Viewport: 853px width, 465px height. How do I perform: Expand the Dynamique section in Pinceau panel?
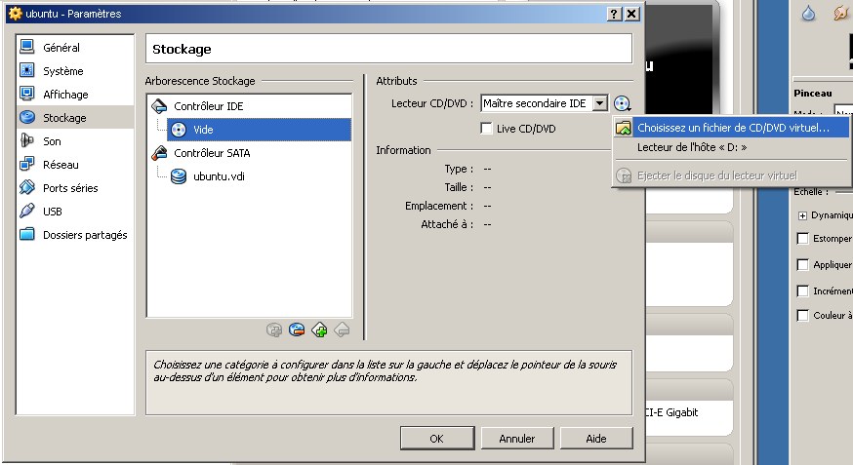[x=802, y=215]
